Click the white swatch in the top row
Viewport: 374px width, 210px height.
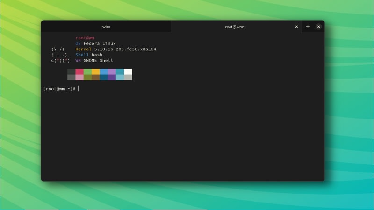tap(128, 72)
